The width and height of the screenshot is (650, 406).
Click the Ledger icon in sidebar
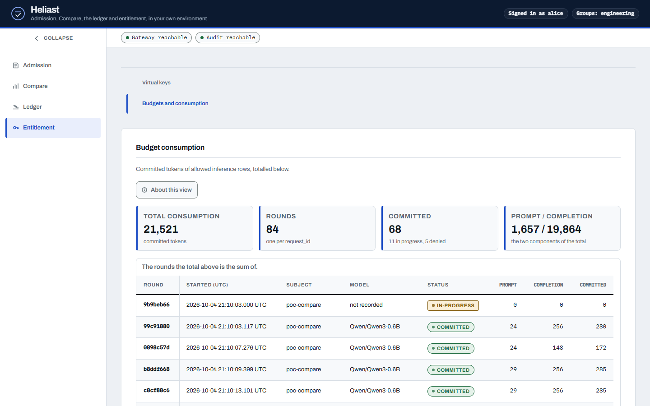pos(16,107)
